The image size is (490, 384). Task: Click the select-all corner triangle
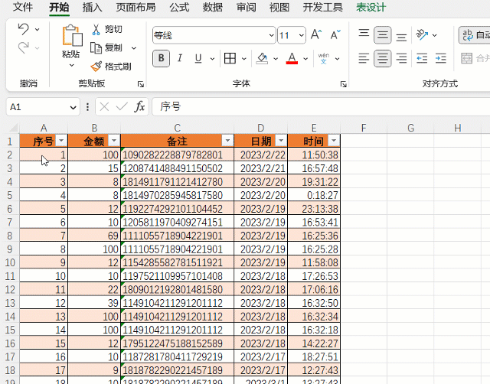pyautogui.click(x=13, y=128)
